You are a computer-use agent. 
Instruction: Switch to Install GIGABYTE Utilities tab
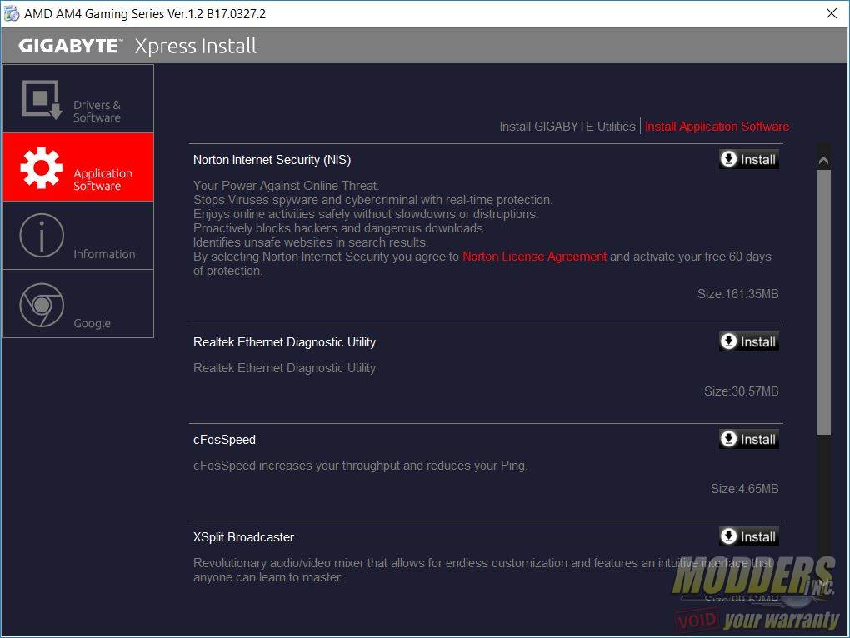click(x=567, y=127)
